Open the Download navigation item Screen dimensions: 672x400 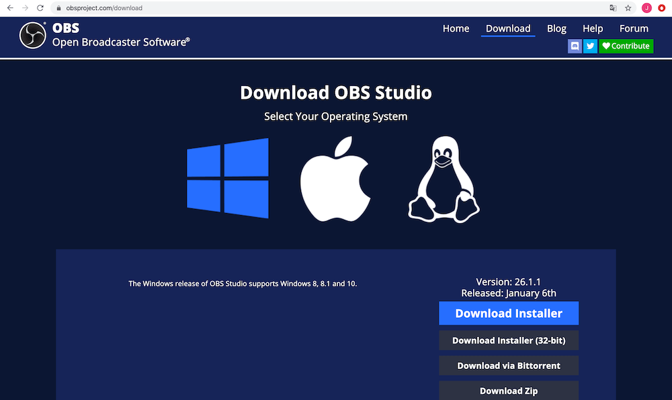point(508,28)
